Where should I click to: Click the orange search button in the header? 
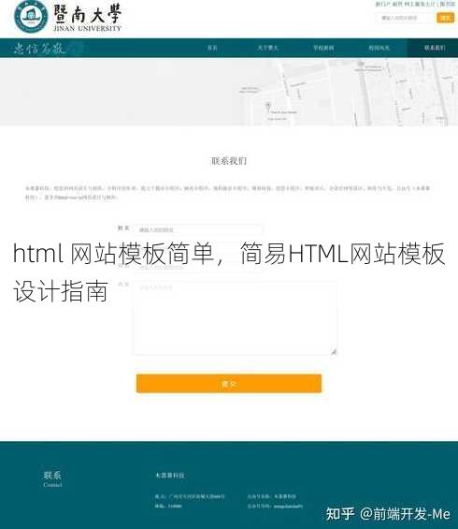point(445,18)
